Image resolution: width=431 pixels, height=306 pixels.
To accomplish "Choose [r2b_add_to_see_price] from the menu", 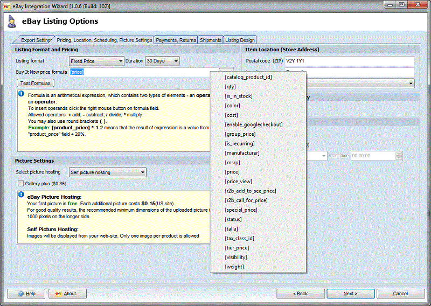I will pos(258,191).
